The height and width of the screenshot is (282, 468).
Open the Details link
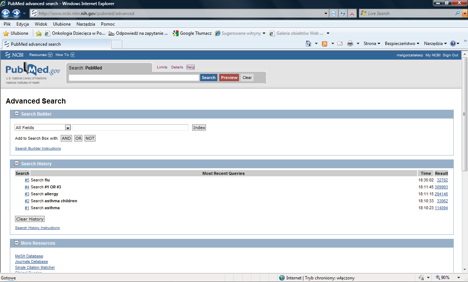[x=177, y=67]
